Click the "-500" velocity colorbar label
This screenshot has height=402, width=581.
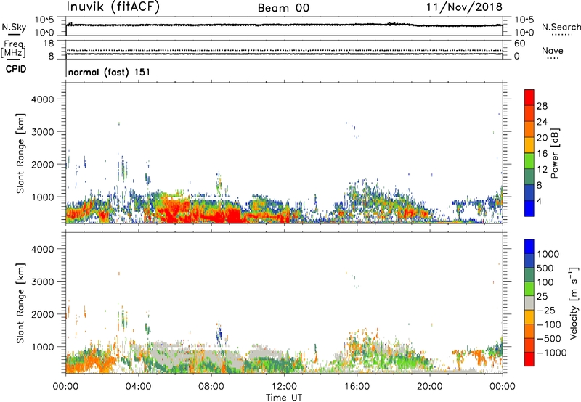(549, 339)
